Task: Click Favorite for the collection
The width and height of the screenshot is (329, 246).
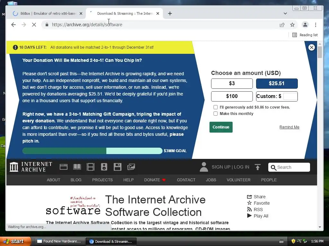Action: [258, 203]
